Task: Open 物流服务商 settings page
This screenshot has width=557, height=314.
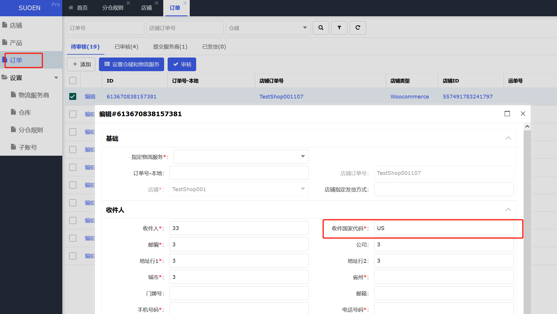Action: tap(31, 95)
